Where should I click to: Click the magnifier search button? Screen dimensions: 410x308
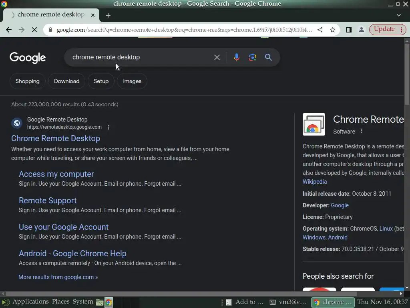[x=268, y=57]
